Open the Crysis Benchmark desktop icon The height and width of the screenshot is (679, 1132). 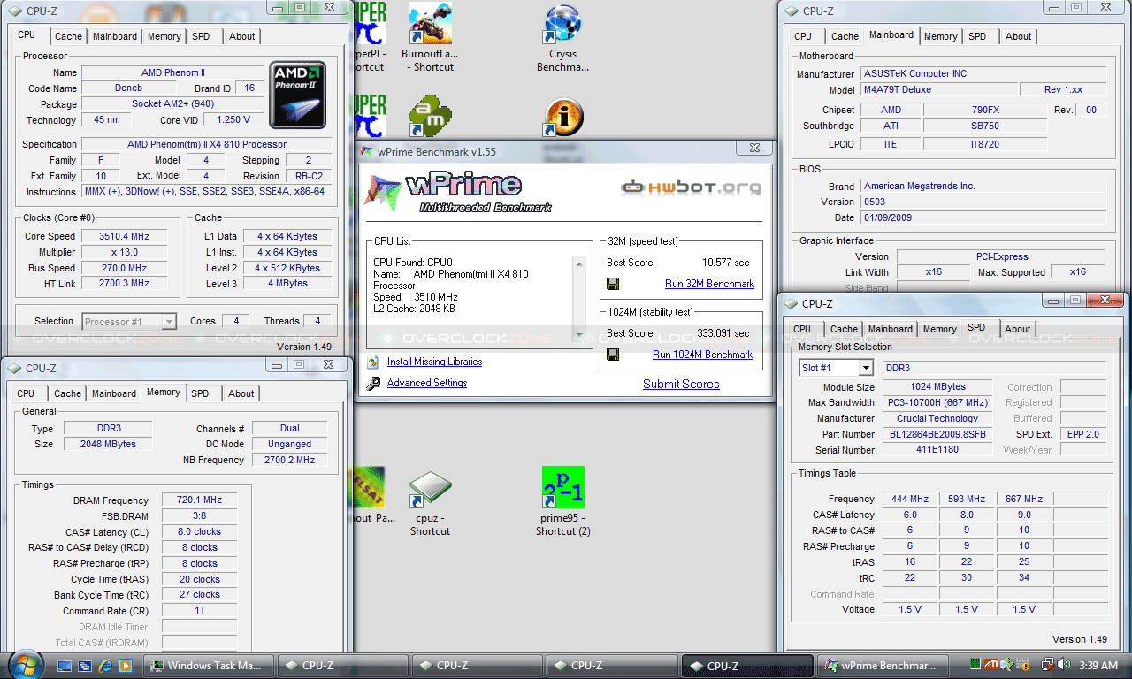point(562,38)
